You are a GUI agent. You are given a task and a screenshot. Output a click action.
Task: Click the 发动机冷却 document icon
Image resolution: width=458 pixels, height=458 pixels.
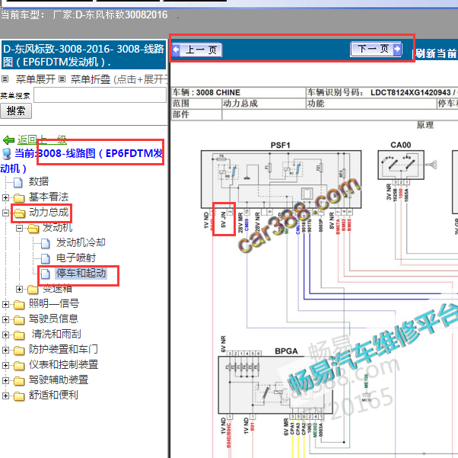[x=46, y=243]
